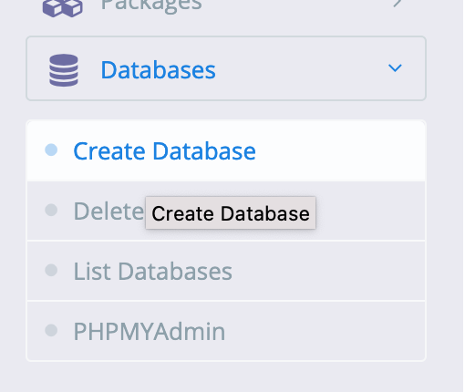Open the Packages menu label
465x392 pixels.
pyautogui.click(x=151, y=5)
